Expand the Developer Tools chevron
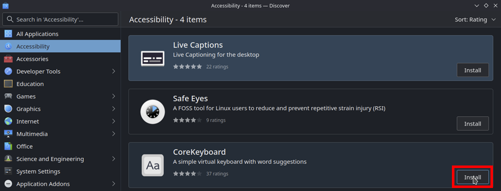The image size is (501, 191). tap(114, 71)
